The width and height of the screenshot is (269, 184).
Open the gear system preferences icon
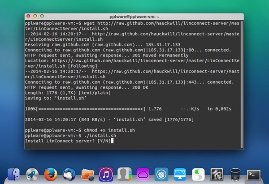(217, 175)
